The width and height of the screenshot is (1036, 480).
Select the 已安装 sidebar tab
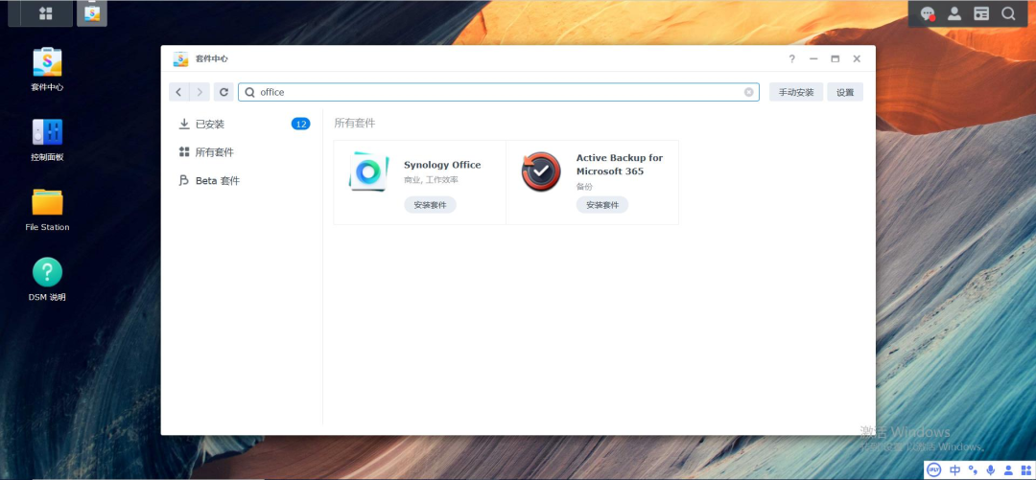pyautogui.click(x=210, y=125)
